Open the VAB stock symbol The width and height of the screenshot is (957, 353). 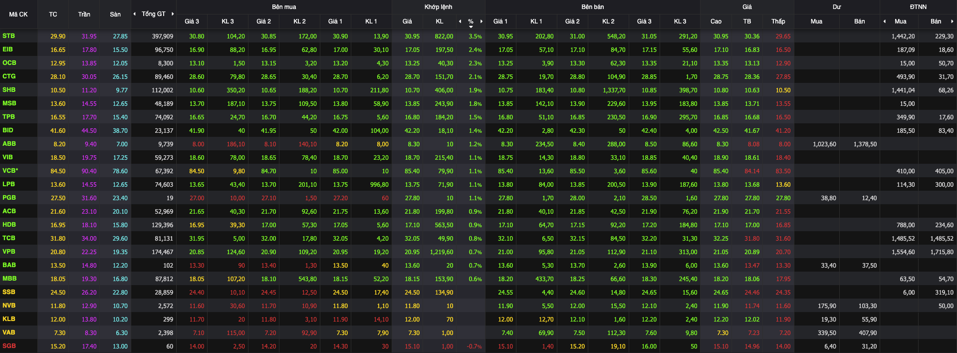pyautogui.click(x=8, y=333)
